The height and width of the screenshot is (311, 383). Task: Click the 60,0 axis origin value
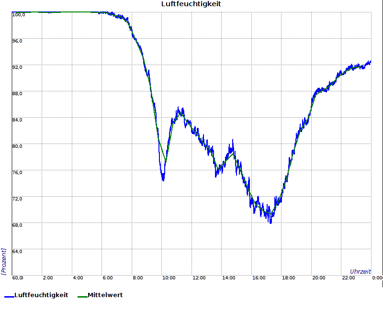coord(18,278)
